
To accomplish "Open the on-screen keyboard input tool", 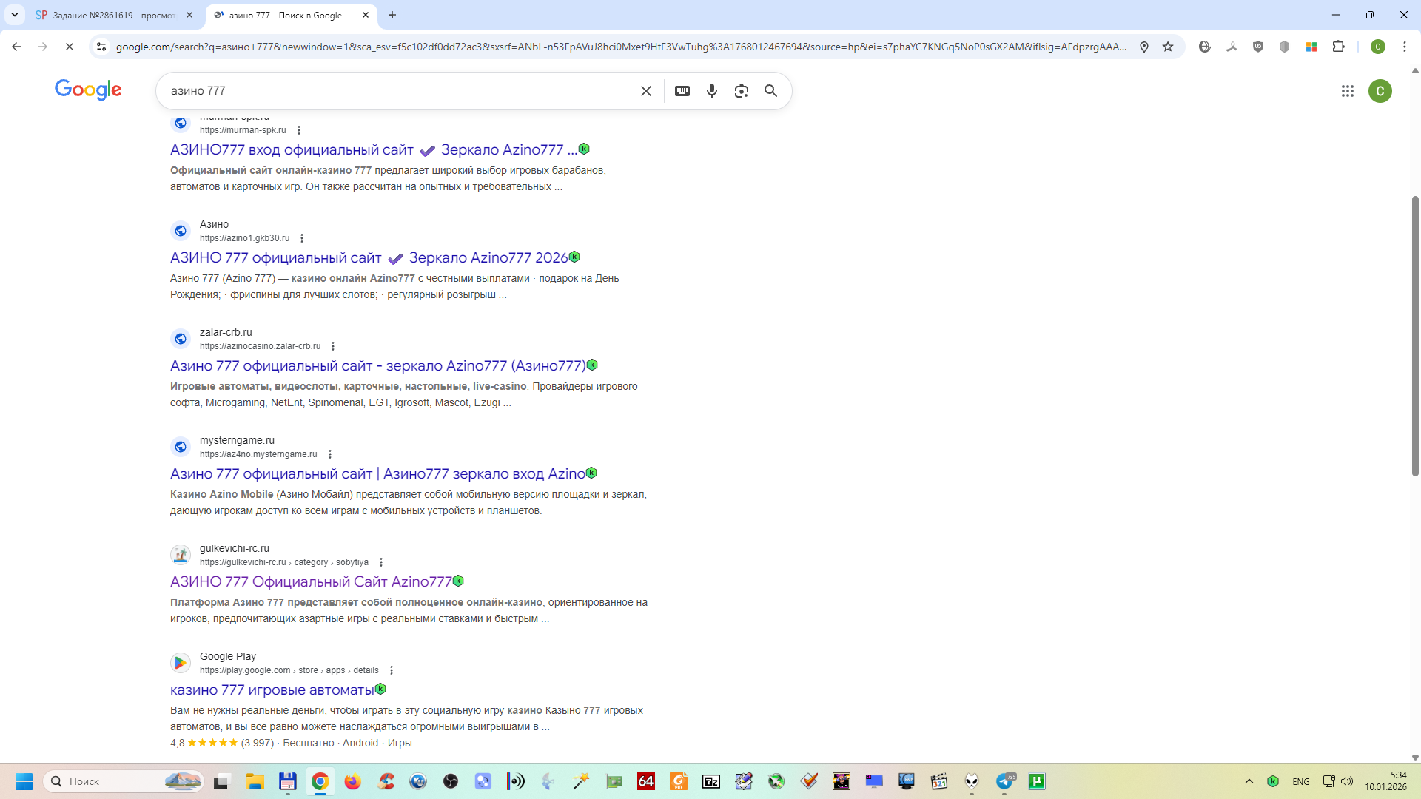I will (x=682, y=91).
